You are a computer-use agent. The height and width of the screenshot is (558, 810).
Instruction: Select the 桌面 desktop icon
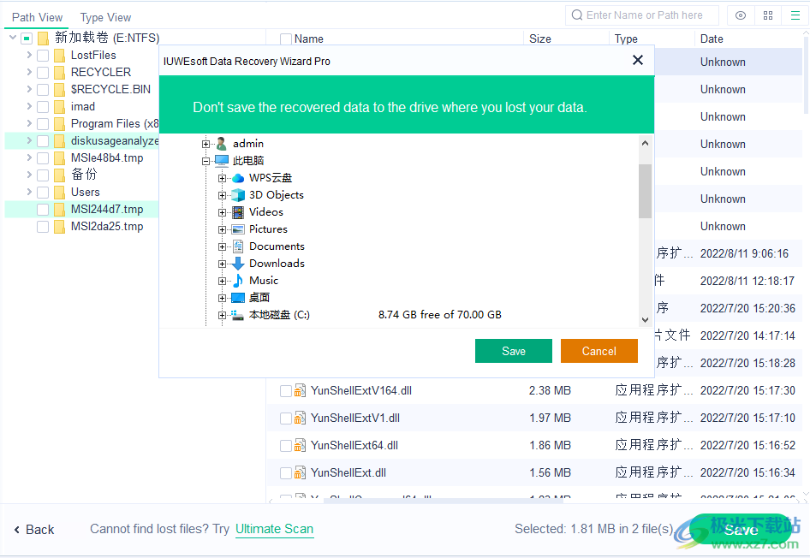[x=238, y=298]
